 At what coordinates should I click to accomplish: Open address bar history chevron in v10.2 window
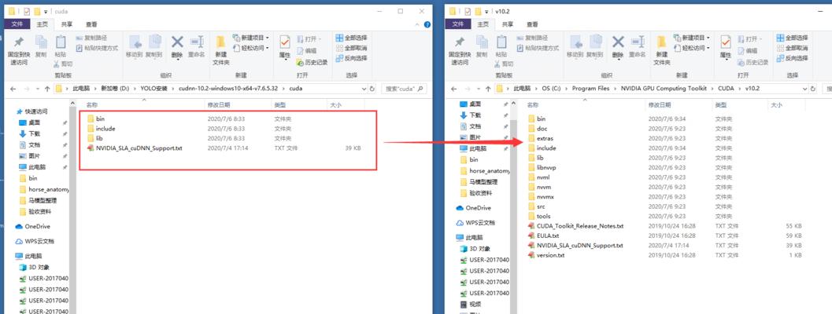point(805,89)
